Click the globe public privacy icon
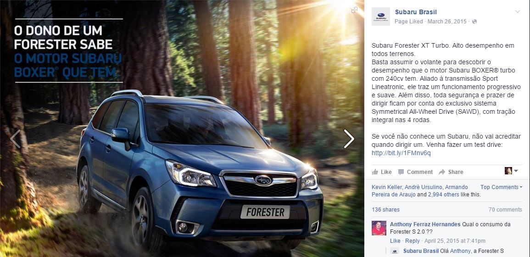Viewport: 530px width, 257px height. point(474,22)
